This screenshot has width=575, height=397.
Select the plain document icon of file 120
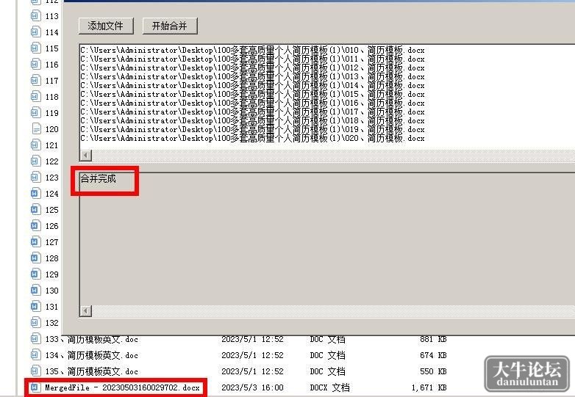(x=36, y=129)
